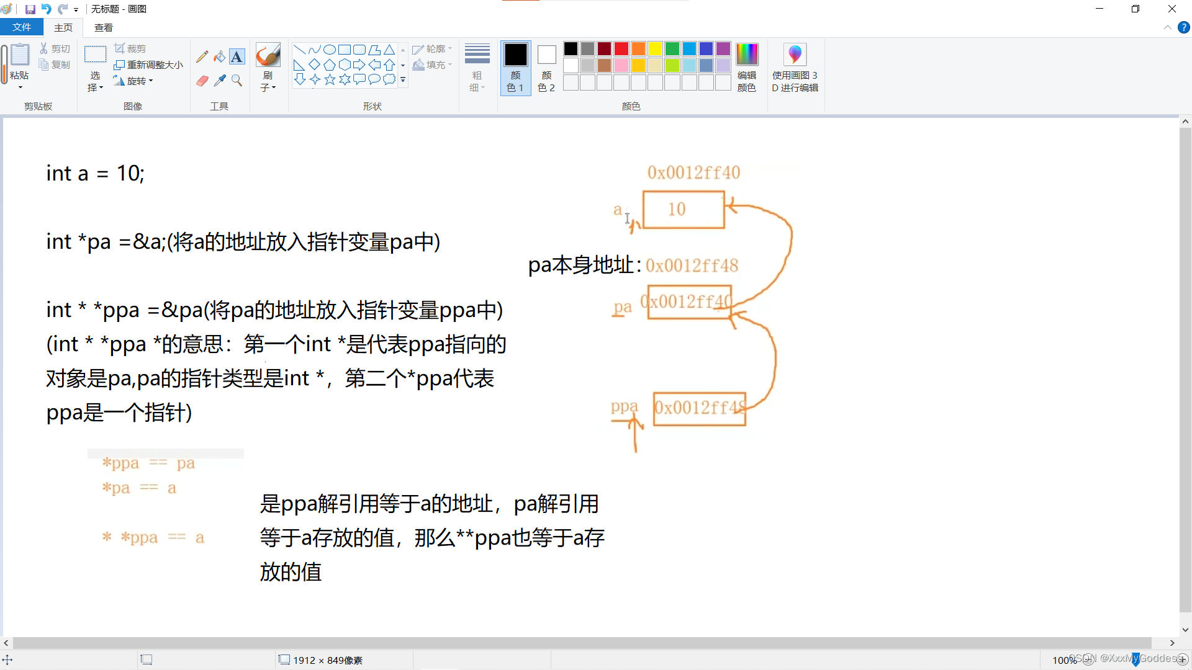Switch to the 查看 (View) tab

[x=104, y=27]
